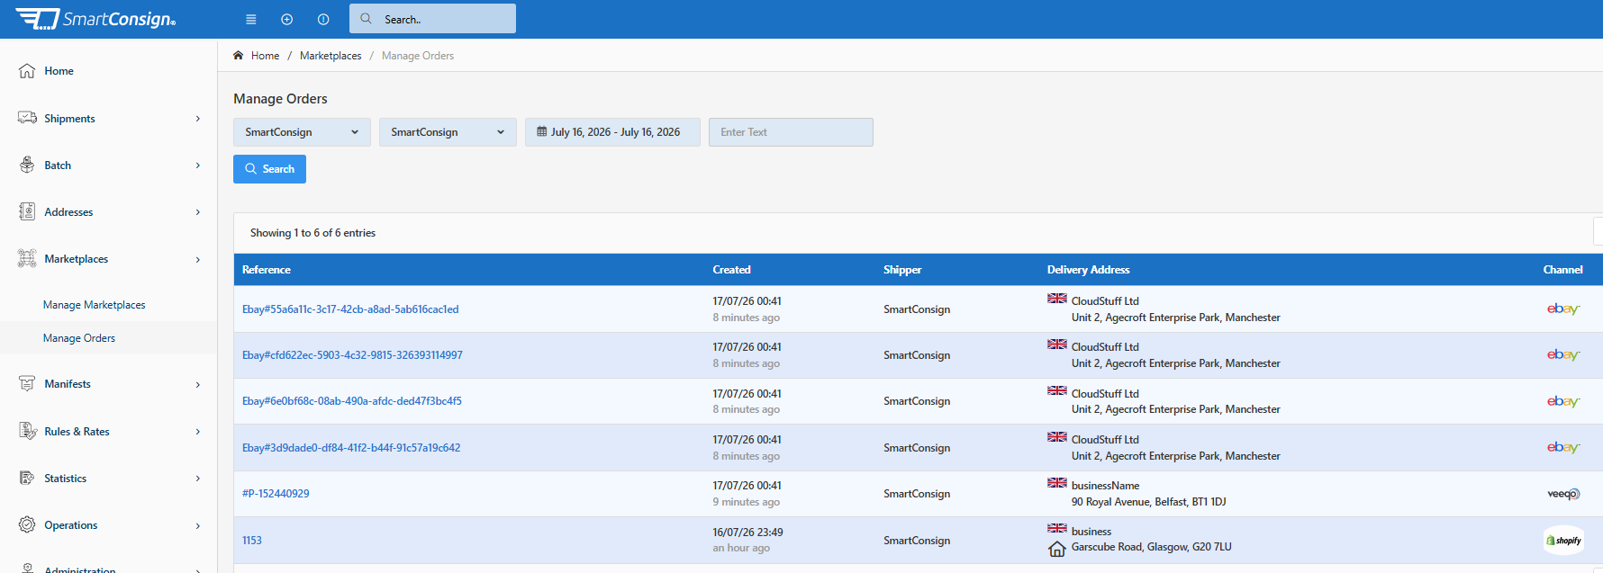The height and width of the screenshot is (573, 1603).
Task: Click the Addresses book icon
Action: (x=27, y=211)
